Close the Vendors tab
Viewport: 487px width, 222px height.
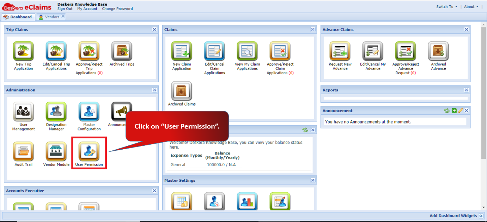[63, 16]
